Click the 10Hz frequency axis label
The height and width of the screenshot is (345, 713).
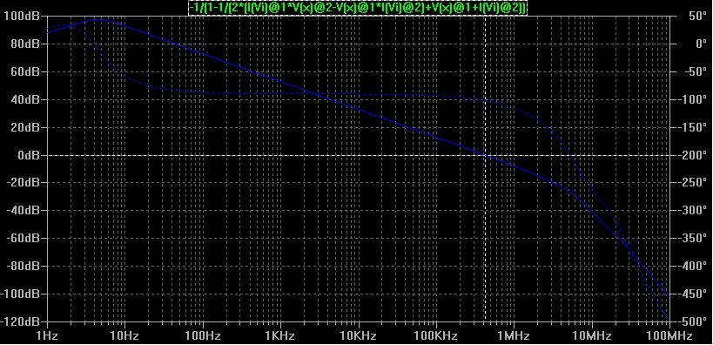click(x=124, y=336)
